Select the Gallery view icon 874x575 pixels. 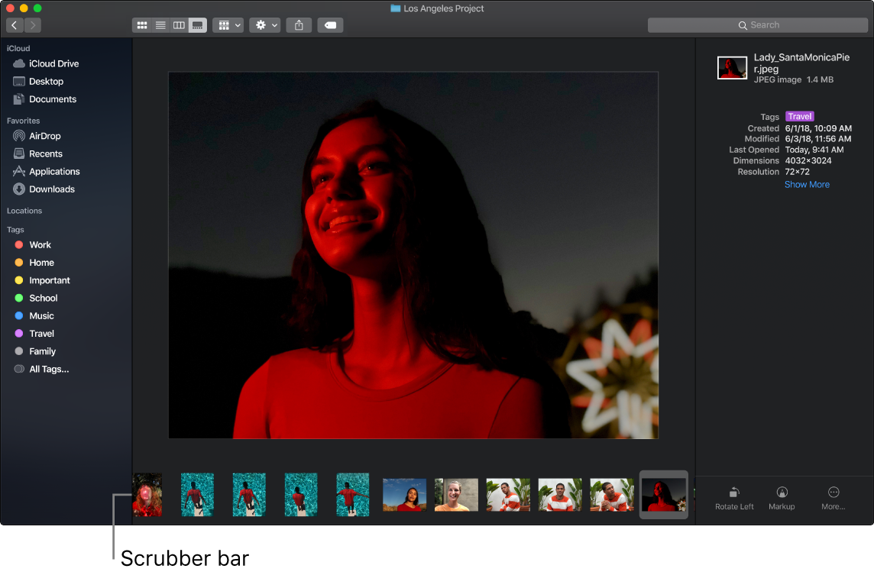click(196, 24)
